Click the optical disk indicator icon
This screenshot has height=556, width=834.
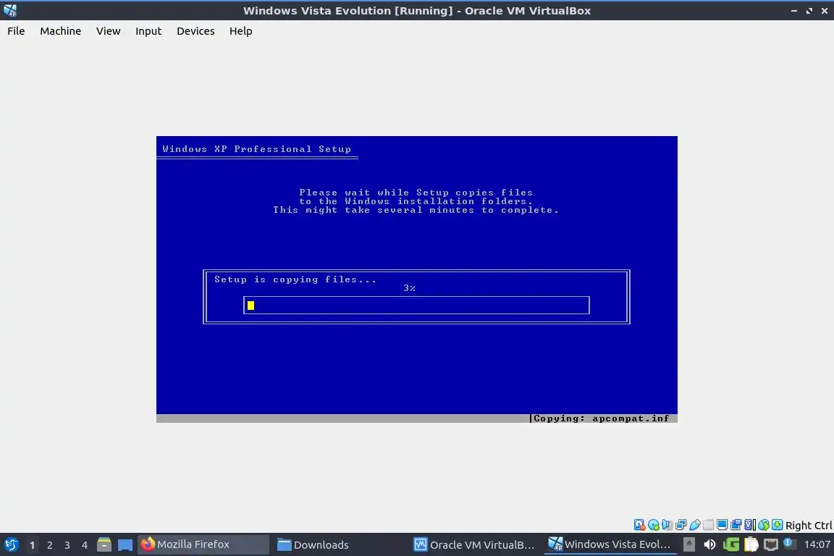coord(654,525)
